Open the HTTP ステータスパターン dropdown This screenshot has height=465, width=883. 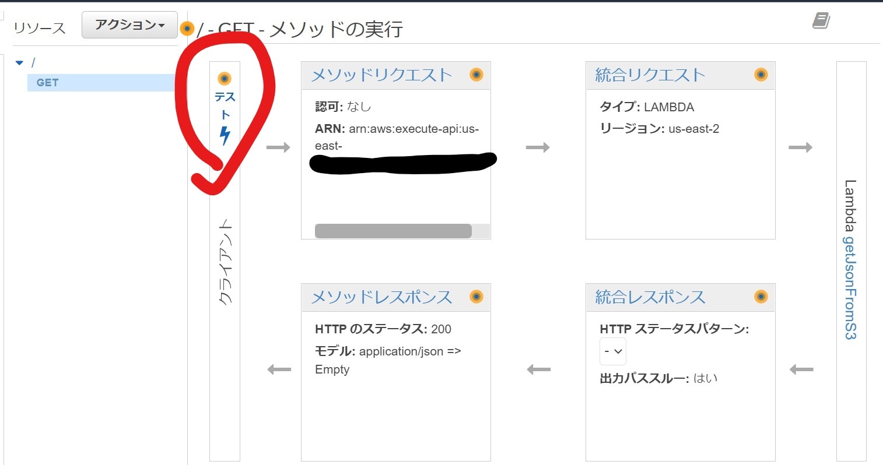click(x=613, y=351)
